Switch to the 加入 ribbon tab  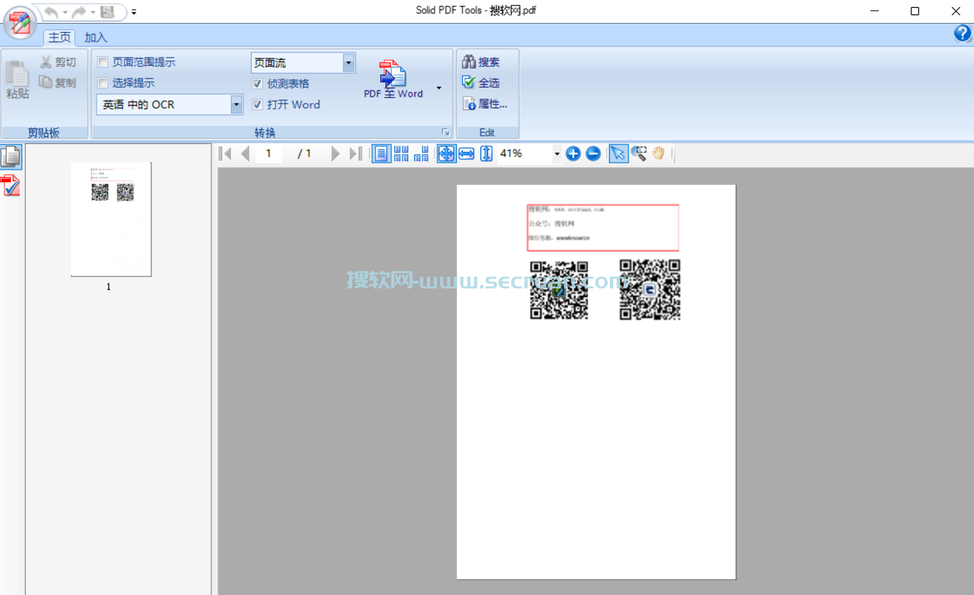click(x=95, y=38)
